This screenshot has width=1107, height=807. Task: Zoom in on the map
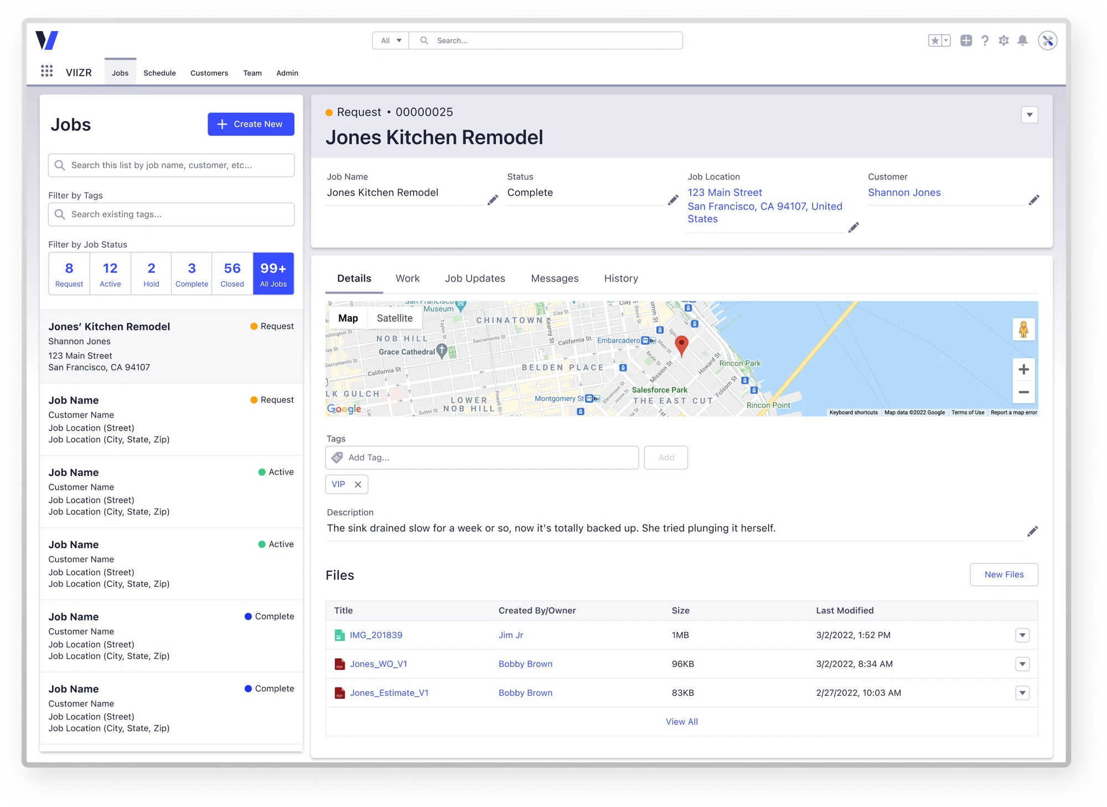pos(1023,369)
